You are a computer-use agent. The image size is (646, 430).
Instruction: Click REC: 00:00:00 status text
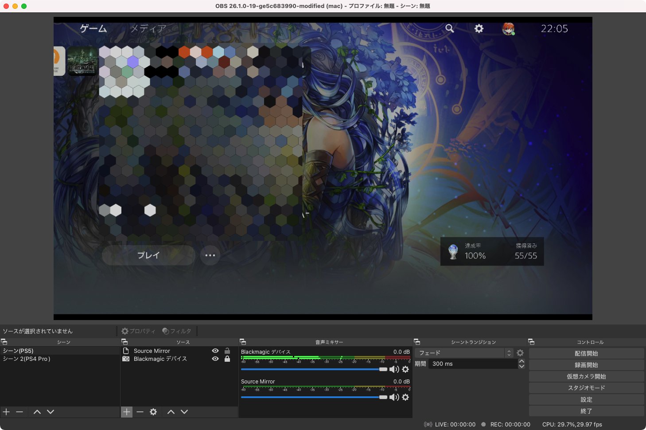pyautogui.click(x=510, y=424)
